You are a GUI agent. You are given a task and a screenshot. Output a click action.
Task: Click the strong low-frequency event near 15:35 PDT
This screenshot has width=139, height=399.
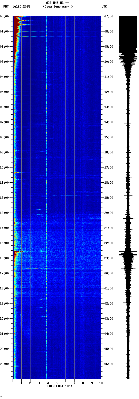tap(19, 252)
